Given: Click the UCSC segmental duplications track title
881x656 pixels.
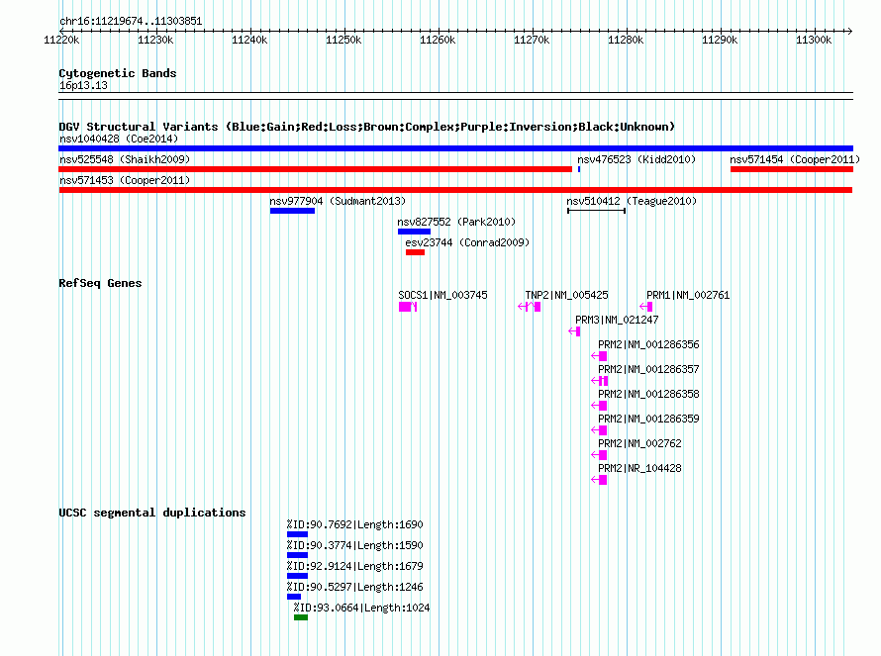Looking at the screenshot, I should pos(152,513).
